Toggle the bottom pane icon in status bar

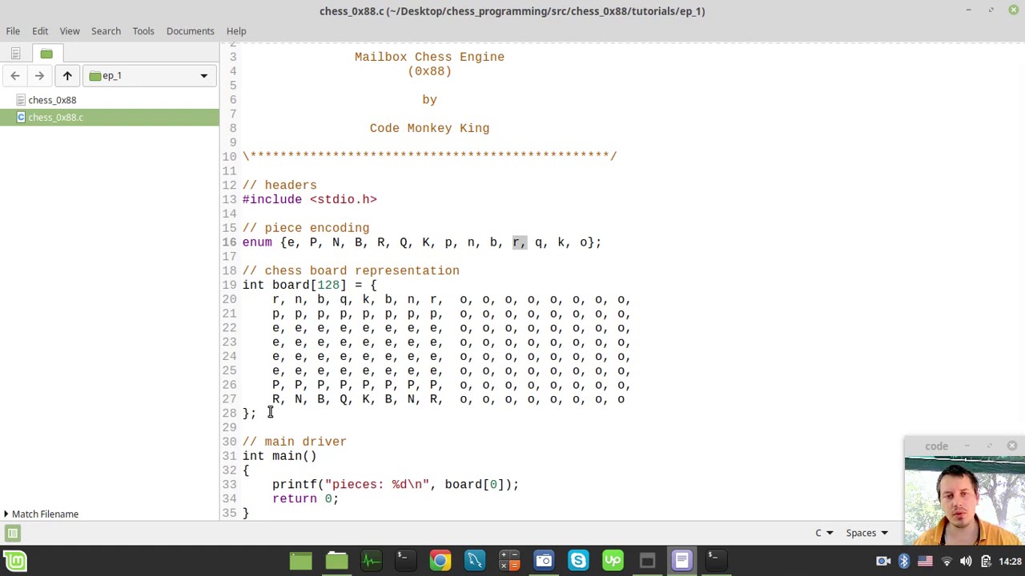click(13, 533)
